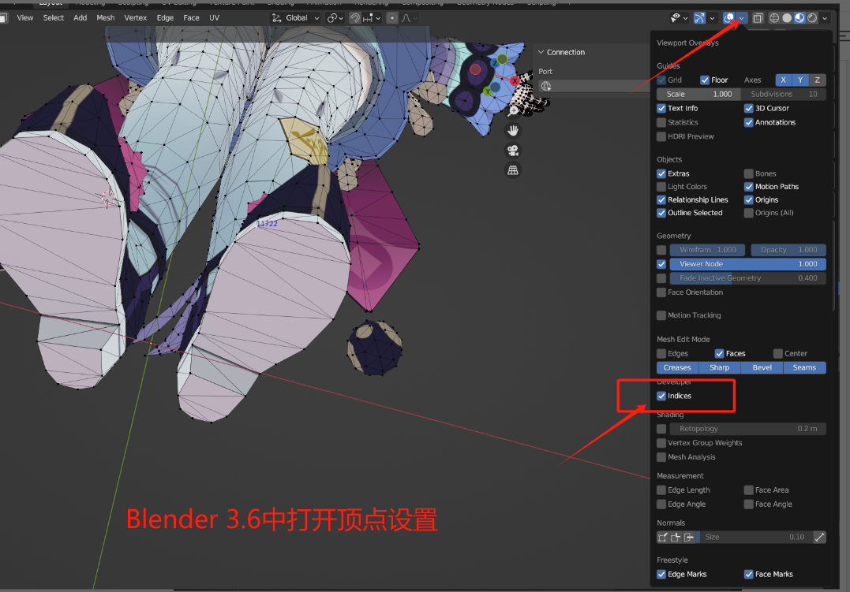Click the green axis gizmo ball
Screen dimensions: 850x592
coord(503,58)
